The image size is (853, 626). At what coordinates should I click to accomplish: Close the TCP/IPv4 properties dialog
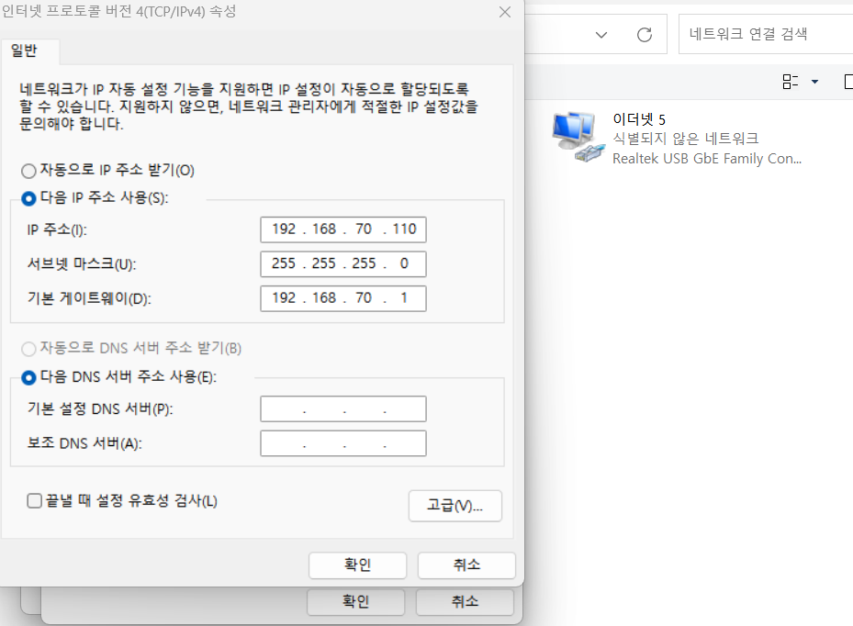pos(505,12)
